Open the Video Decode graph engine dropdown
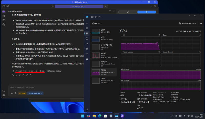Image resolution: width=205 pixels, height=119 pixels. point(167,52)
